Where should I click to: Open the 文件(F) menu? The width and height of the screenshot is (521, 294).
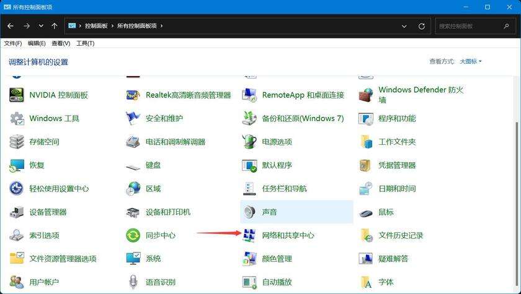[12, 43]
